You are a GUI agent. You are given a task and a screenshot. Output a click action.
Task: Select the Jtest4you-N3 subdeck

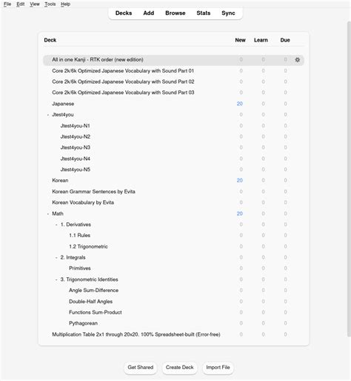tap(76, 148)
